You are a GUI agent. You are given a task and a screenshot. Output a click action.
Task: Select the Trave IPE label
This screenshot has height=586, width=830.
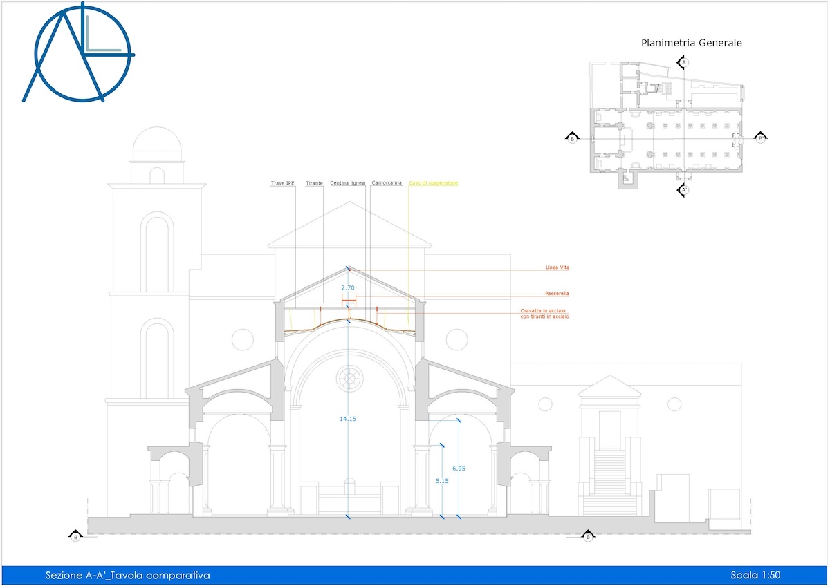pyautogui.click(x=282, y=183)
